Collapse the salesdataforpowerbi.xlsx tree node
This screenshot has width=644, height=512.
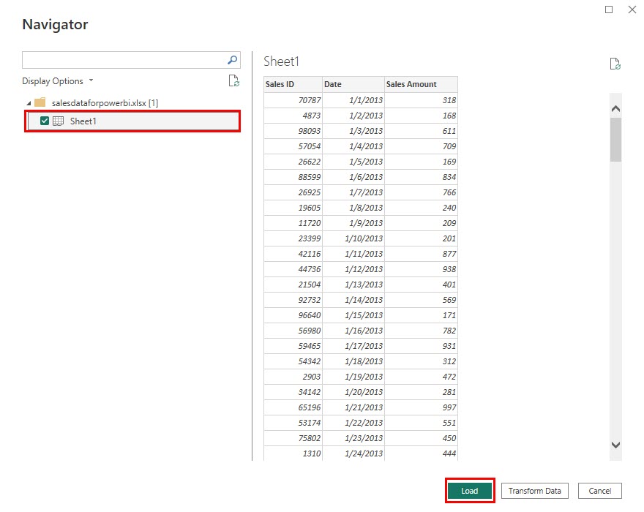[29, 103]
